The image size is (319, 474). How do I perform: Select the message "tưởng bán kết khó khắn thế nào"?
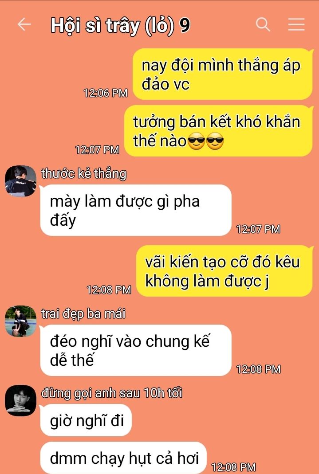(219, 131)
